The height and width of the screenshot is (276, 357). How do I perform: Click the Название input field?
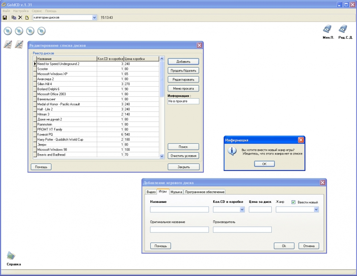[x=179, y=210]
